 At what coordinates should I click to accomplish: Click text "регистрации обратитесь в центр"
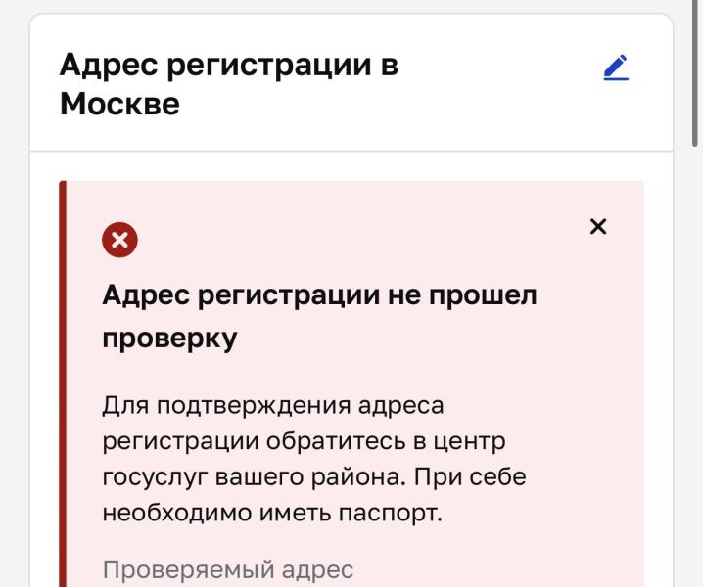tap(304, 442)
